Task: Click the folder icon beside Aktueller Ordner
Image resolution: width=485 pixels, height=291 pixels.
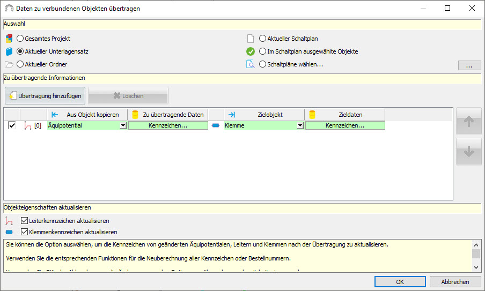Action: click(9, 64)
